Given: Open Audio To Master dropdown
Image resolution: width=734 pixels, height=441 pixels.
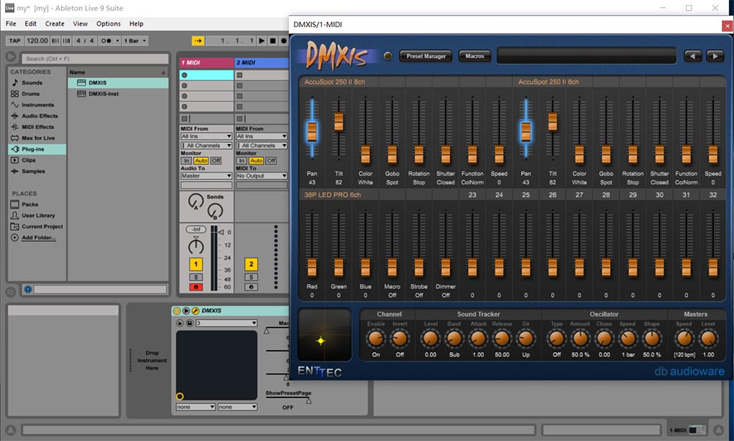Looking at the screenshot, I should 206,176.
